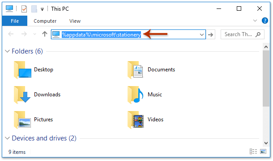Screen dimensions: 273x161
Task: Click the Go to arrow button
Action: click(x=210, y=35)
